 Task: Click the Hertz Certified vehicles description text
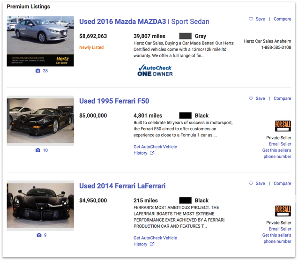point(184,49)
